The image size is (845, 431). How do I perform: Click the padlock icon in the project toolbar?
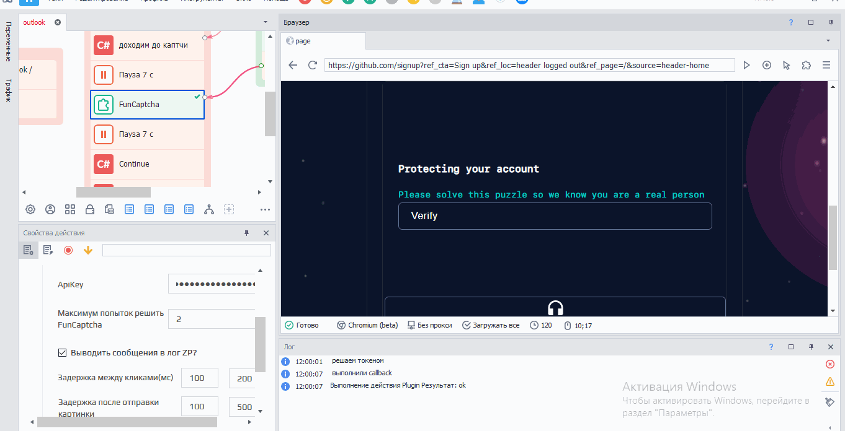90,209
